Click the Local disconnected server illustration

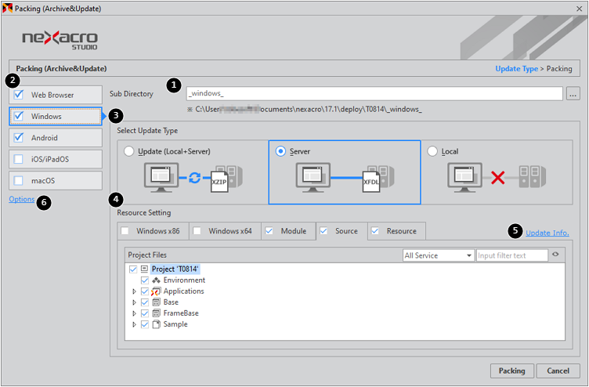coord(496,179)
